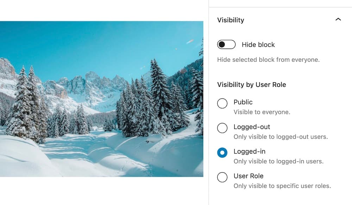Select the Public radio button
The image size is (352, 205).
click(222, 103)
